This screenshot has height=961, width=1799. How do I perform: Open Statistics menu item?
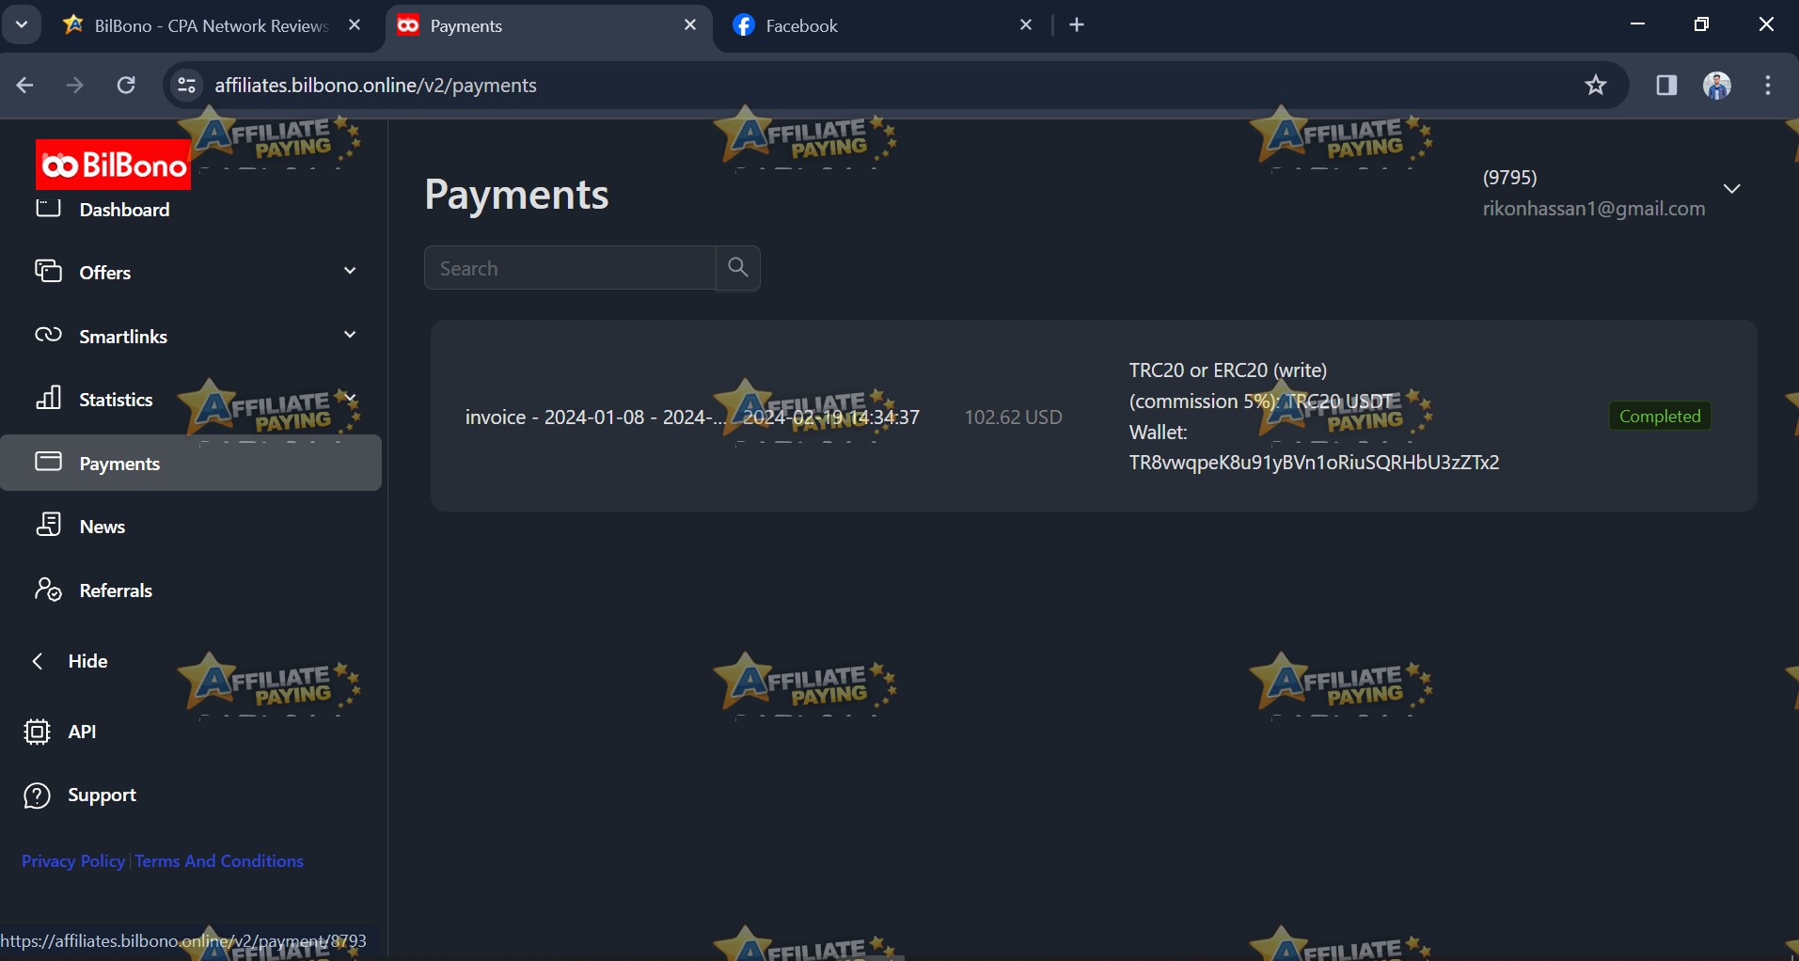(117, 400)
